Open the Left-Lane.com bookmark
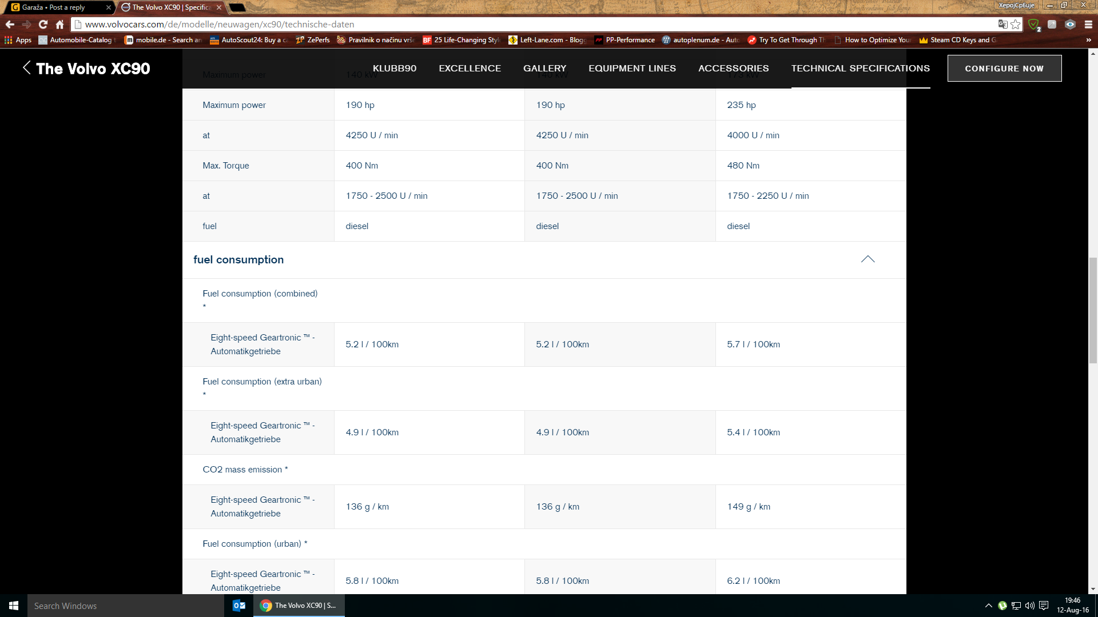 [547, 40]
